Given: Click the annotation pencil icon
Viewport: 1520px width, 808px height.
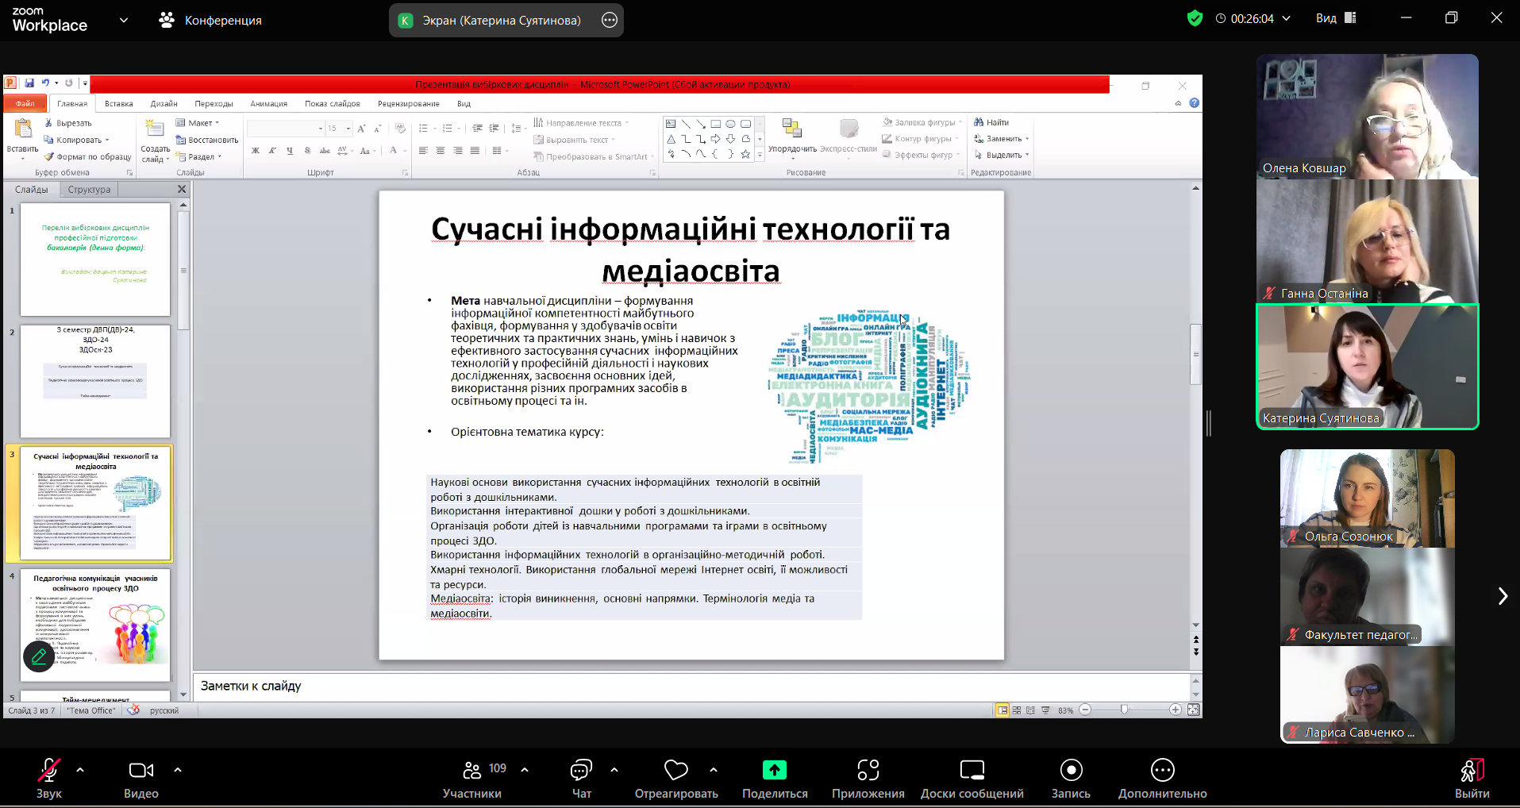Looking at the screenshot, I should click(39, 656).
